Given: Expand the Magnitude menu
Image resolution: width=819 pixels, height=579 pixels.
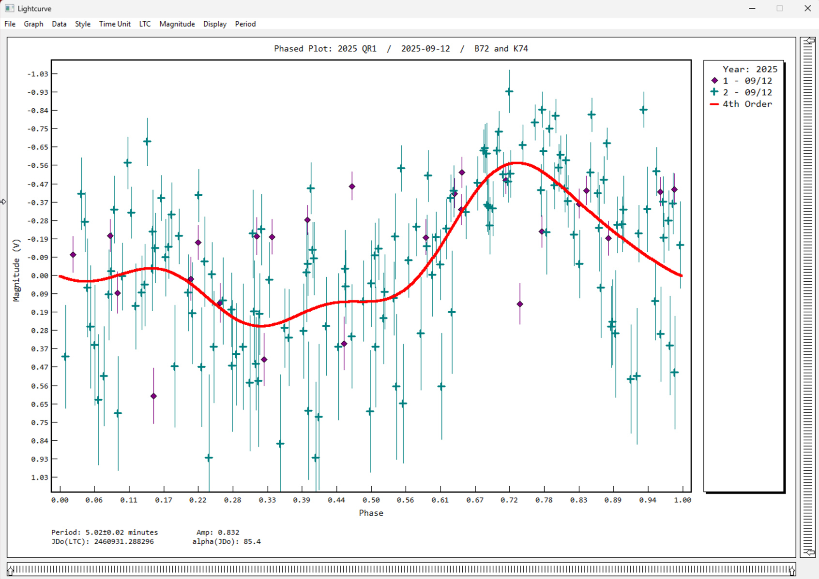Looking at the screenshot, I should click(177, 24).
